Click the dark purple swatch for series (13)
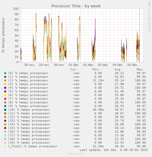Image resolution: width=152 pixels, height=157 pixels. (x=5, y=121)
